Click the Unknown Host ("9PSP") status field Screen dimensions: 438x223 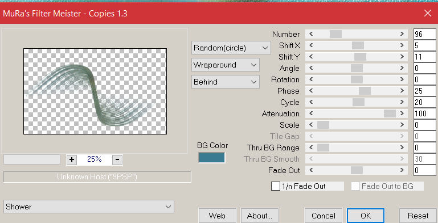(97, 177)
